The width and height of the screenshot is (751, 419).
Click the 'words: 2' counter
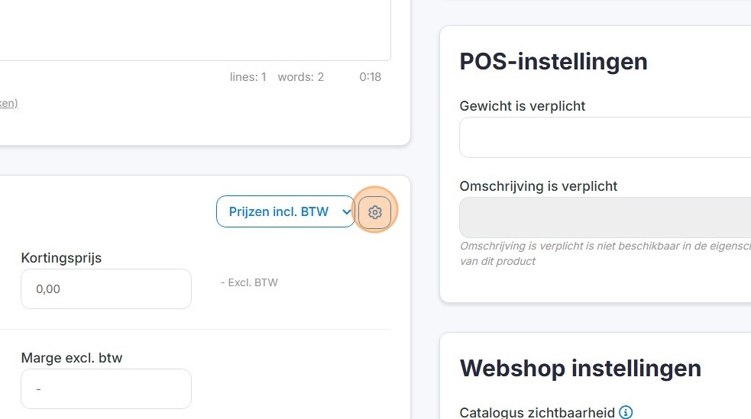301,77
